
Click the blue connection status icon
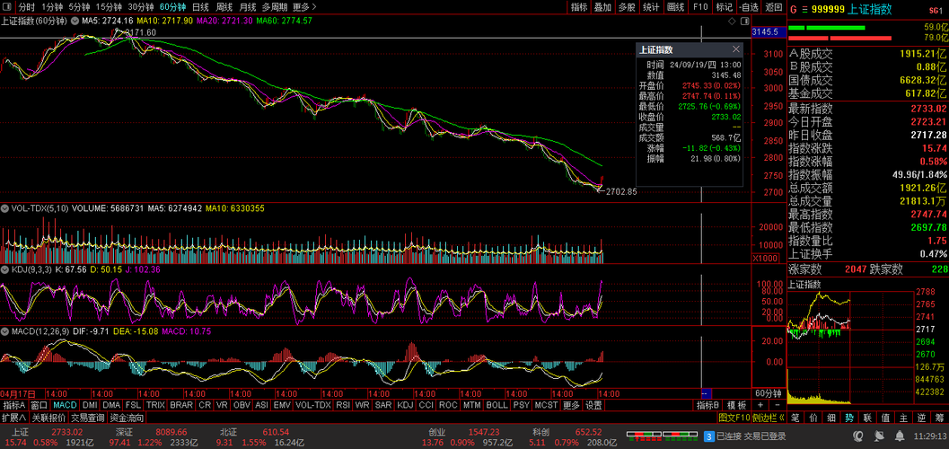tap(708, 436)
